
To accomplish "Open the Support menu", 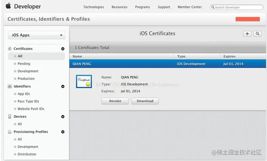I will 164,7.
